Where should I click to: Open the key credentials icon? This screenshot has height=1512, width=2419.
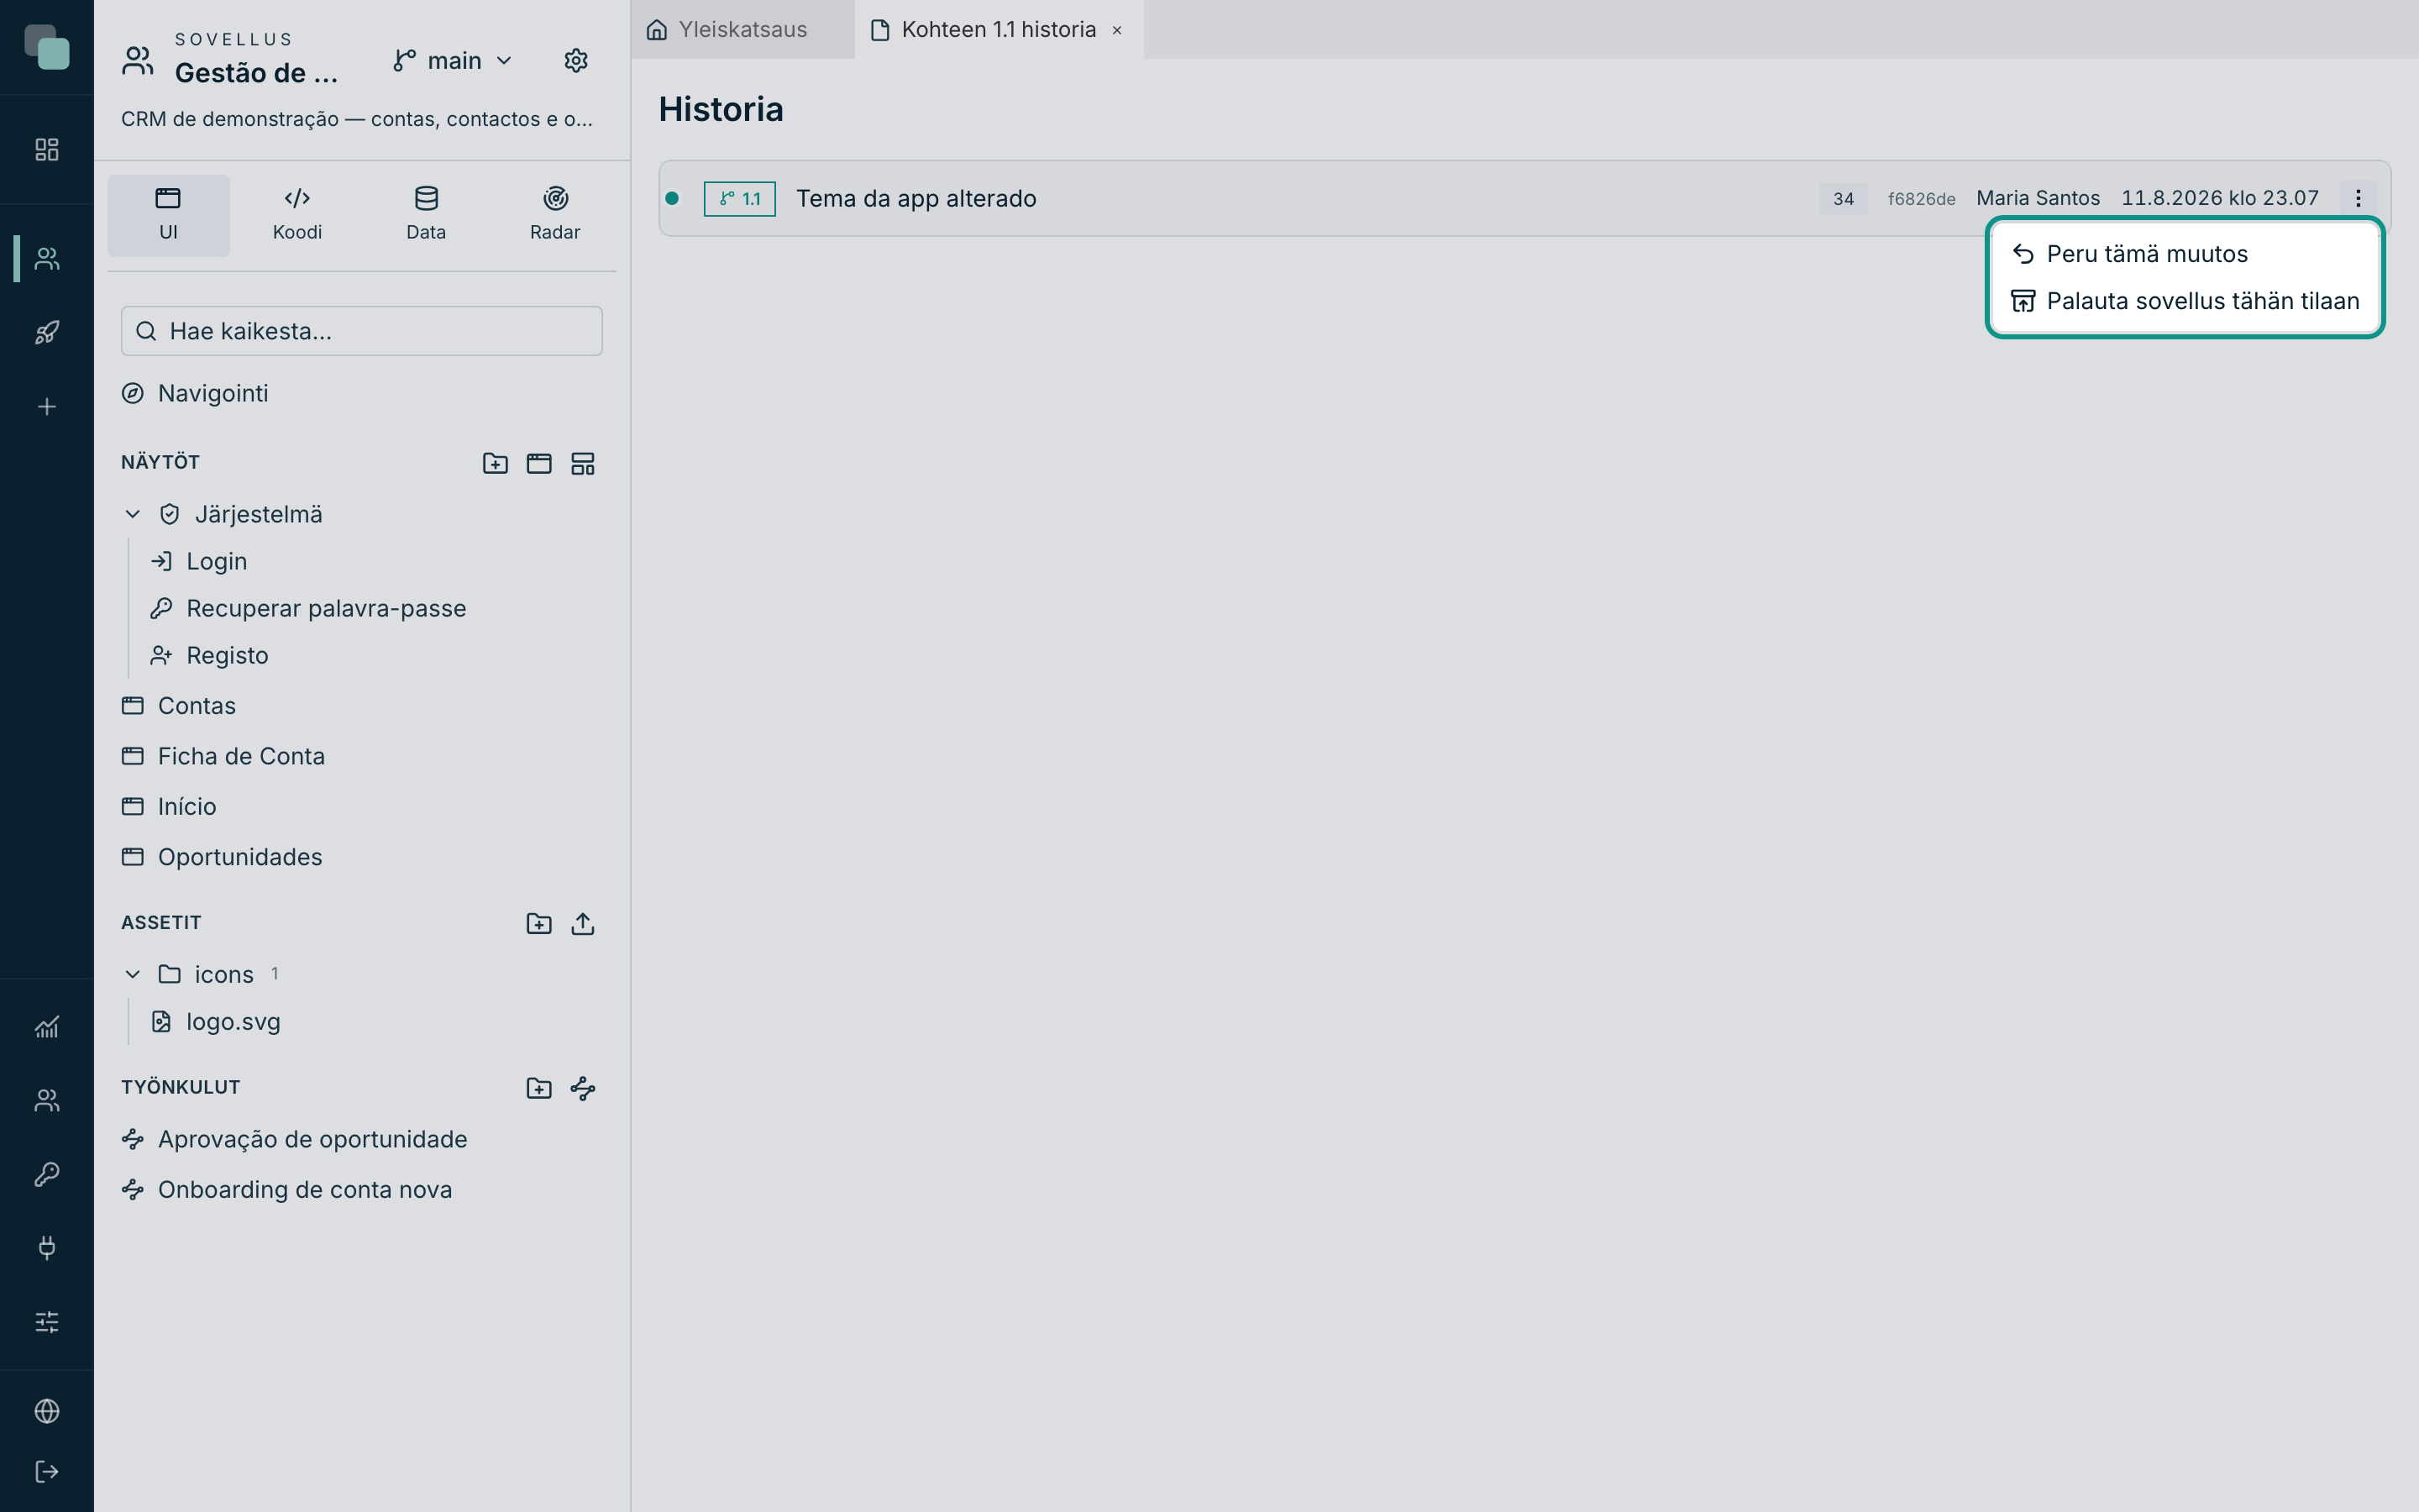[47, 1174]
